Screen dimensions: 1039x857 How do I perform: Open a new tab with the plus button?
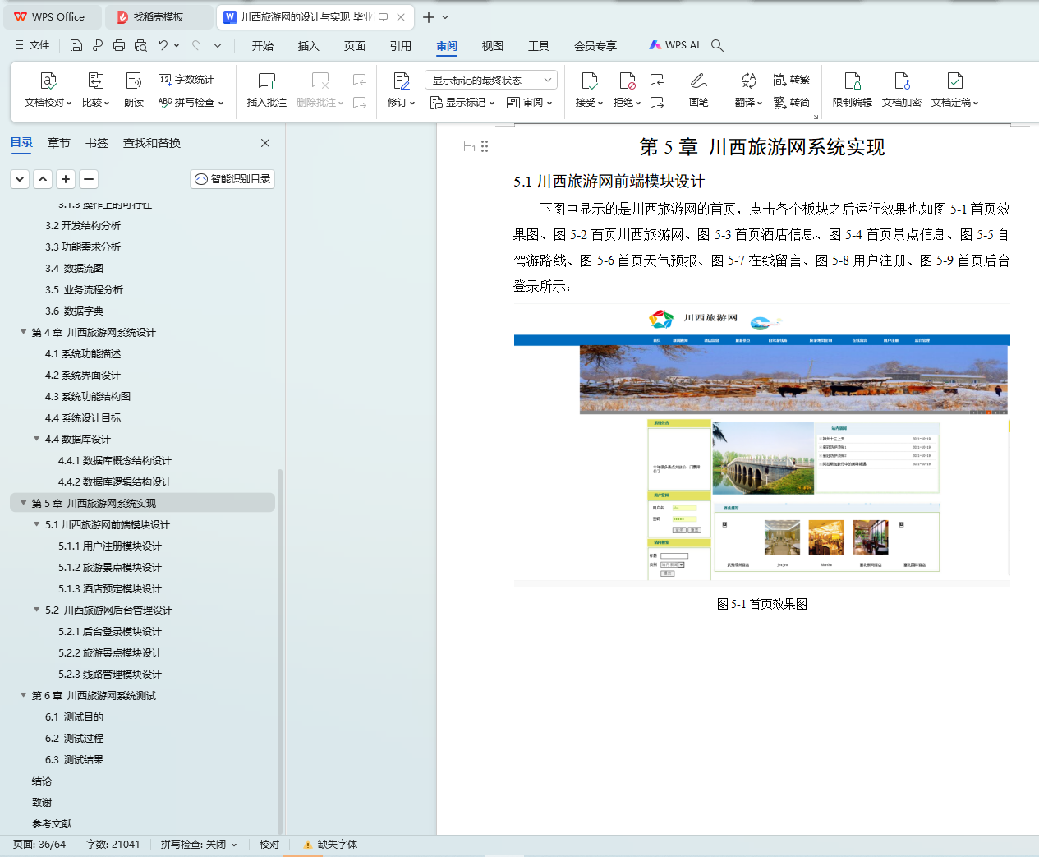pos(429,16)
